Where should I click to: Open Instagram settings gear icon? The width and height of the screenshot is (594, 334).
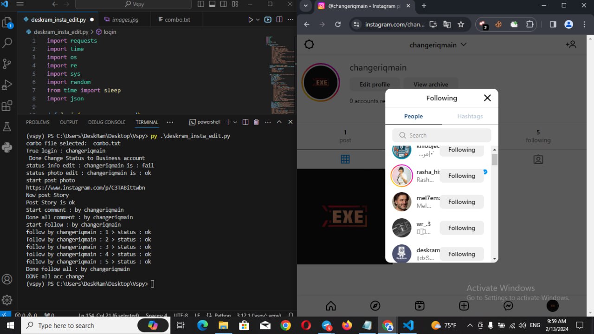[x=309, y=45]
